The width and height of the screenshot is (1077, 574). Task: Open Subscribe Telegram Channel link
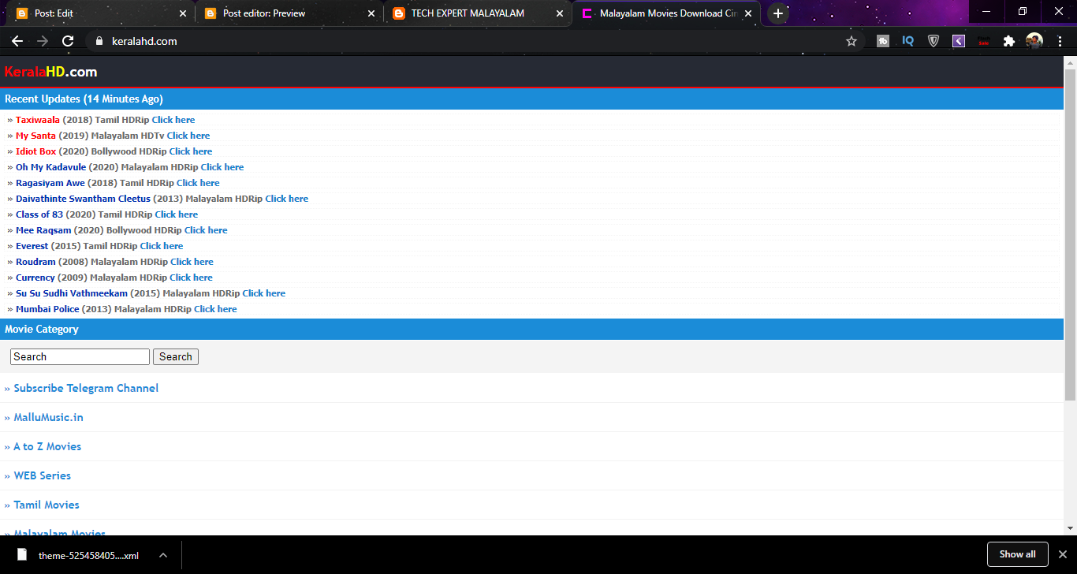point(86,388)
